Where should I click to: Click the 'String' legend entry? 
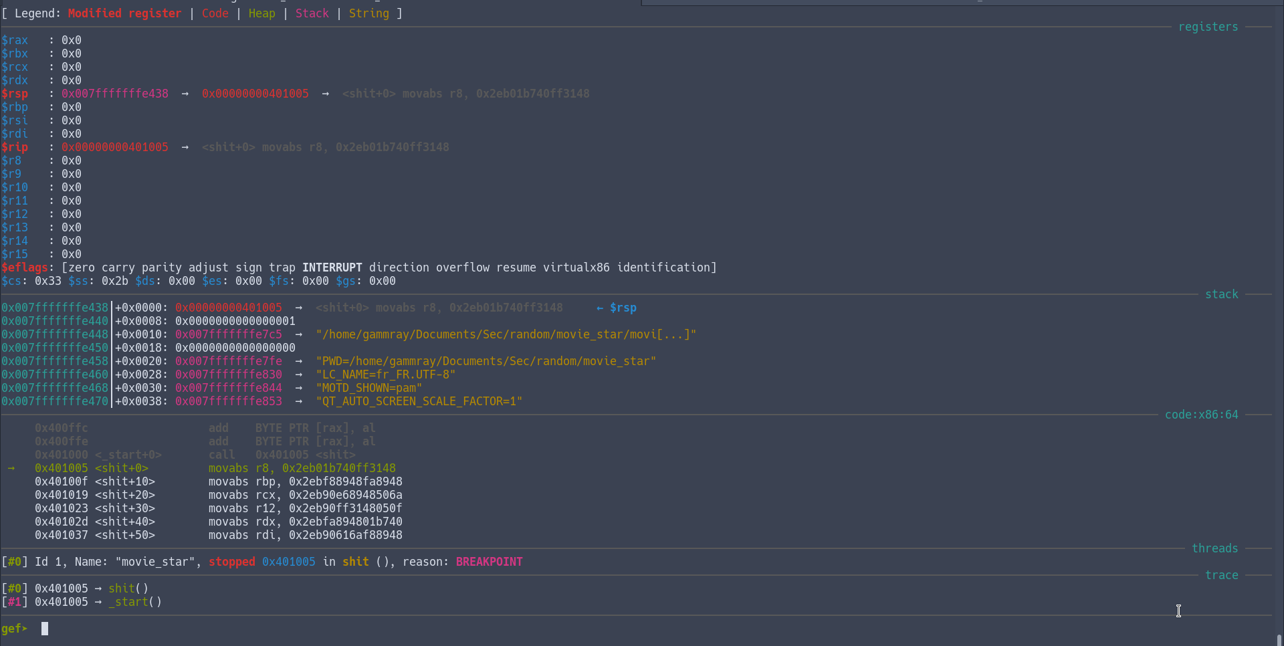point(368,13)
